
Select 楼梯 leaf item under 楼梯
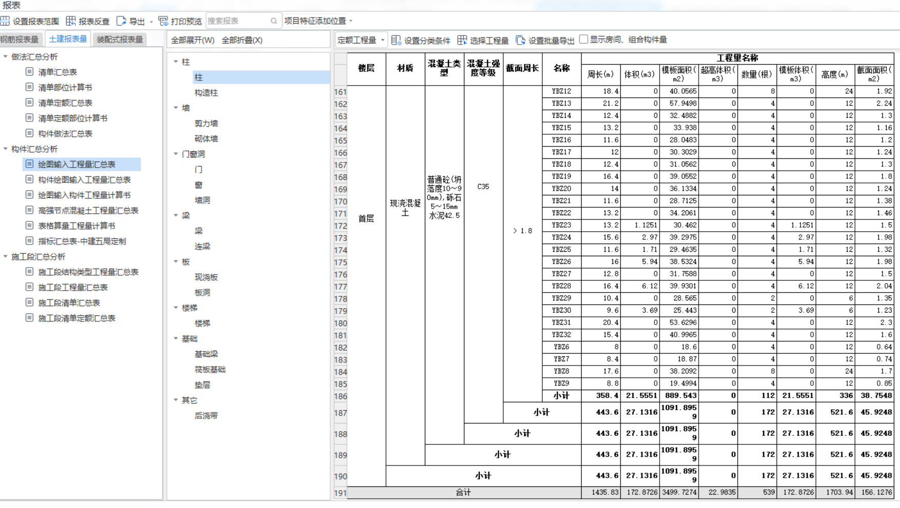click(202, 323)
